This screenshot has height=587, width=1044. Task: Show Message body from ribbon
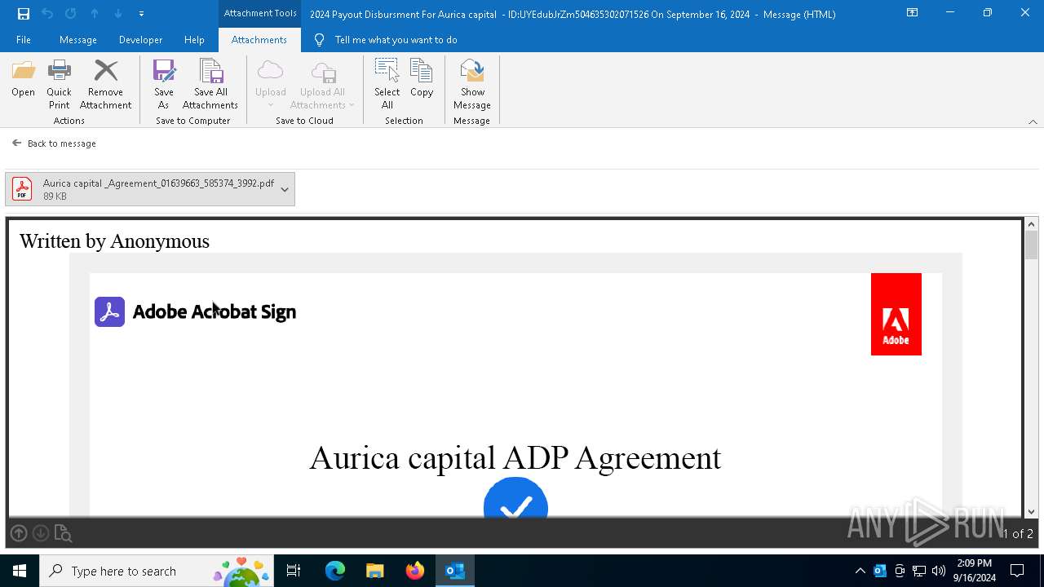coord(472,84)
